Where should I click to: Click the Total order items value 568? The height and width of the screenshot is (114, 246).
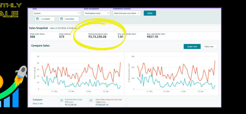coord(33,37)
